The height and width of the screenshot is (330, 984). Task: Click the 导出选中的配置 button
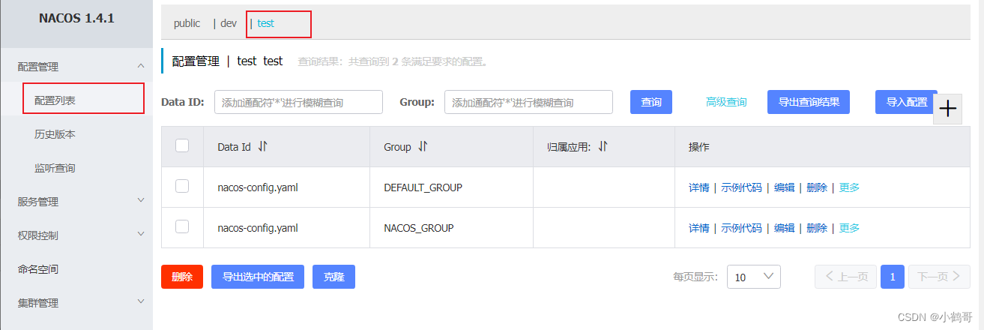(x=258, y=277)
